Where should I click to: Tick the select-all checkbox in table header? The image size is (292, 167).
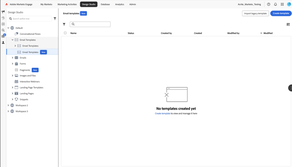[x=65, y=33]
